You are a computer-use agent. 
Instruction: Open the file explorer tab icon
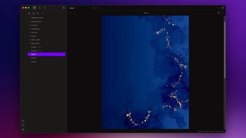[x=35, y=8]
